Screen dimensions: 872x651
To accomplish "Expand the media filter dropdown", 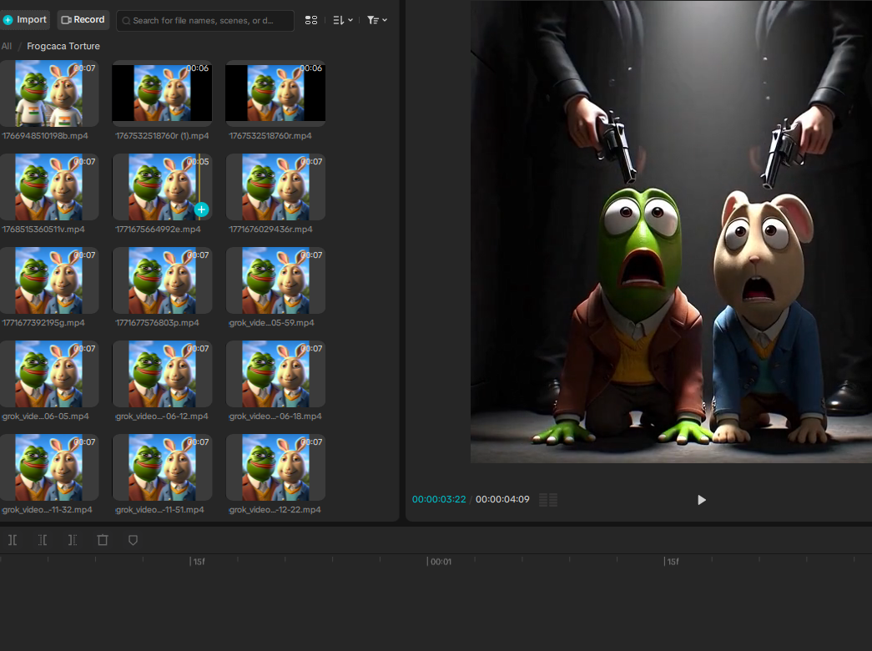I will (x=377, y=20).
